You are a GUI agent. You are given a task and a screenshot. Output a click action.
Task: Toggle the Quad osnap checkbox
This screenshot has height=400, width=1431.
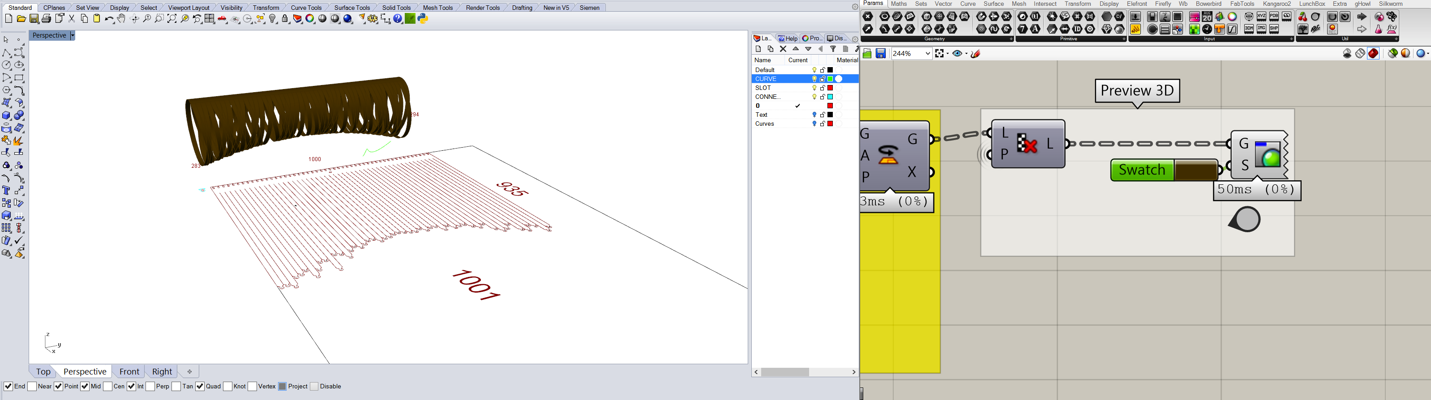click(x=200, y=386)
